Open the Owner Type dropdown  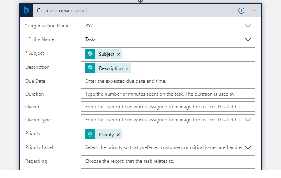pos(248,120)
